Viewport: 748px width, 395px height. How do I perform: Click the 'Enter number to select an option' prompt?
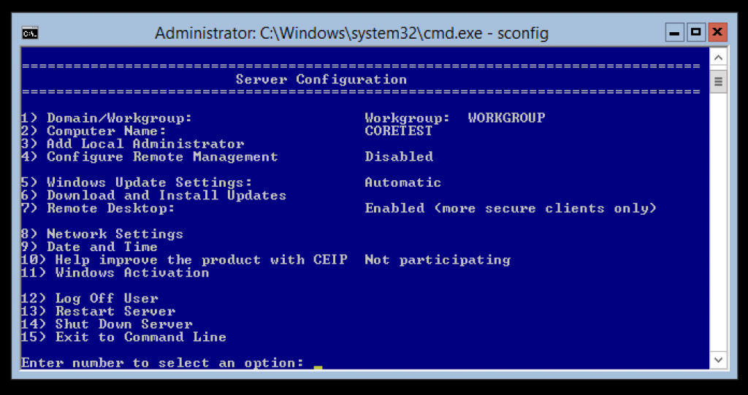[x=162, y=363]
